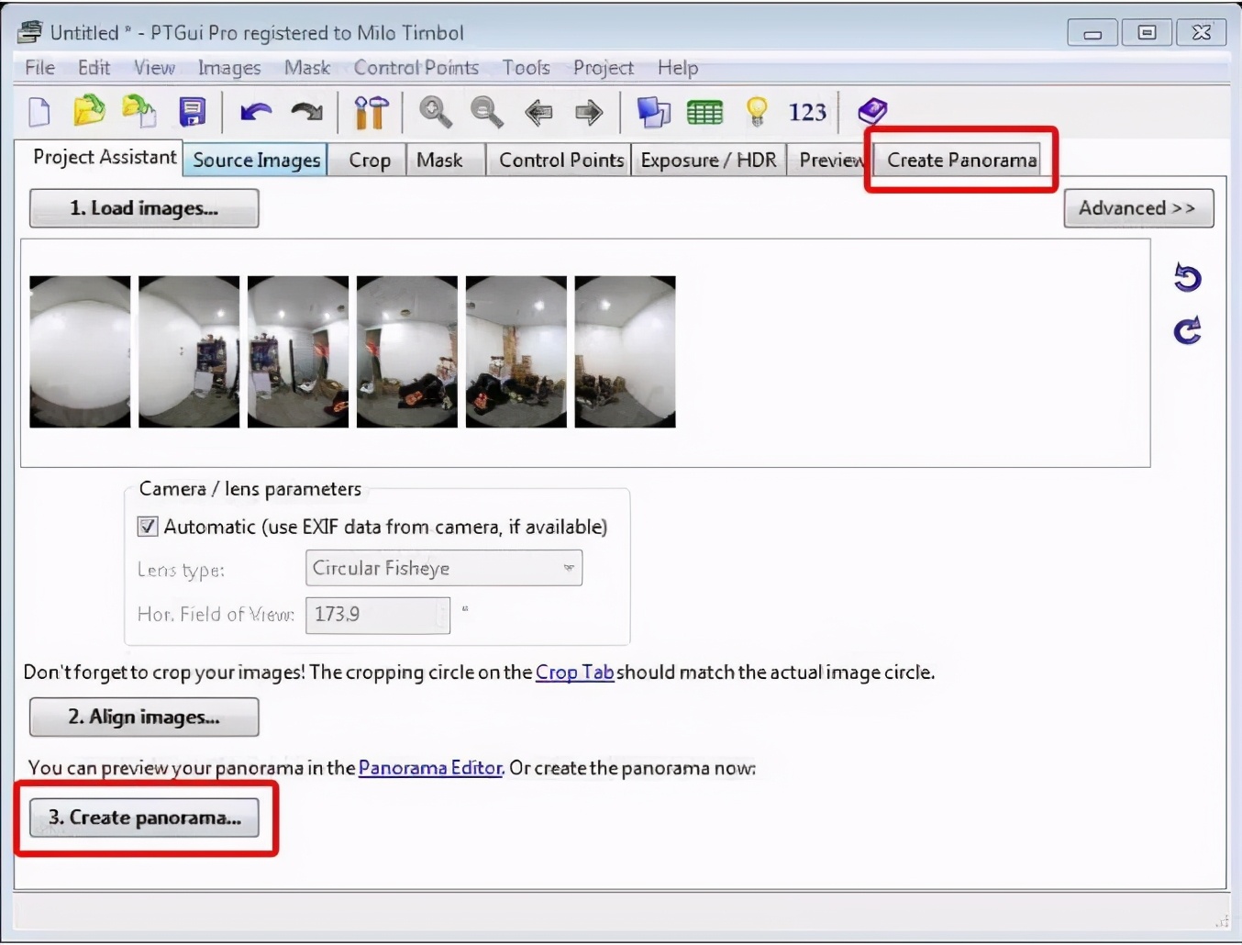Click the folder-with-arrow Apply Template icon
This screenshot has height=945, width=1242.
click(139, 111)
